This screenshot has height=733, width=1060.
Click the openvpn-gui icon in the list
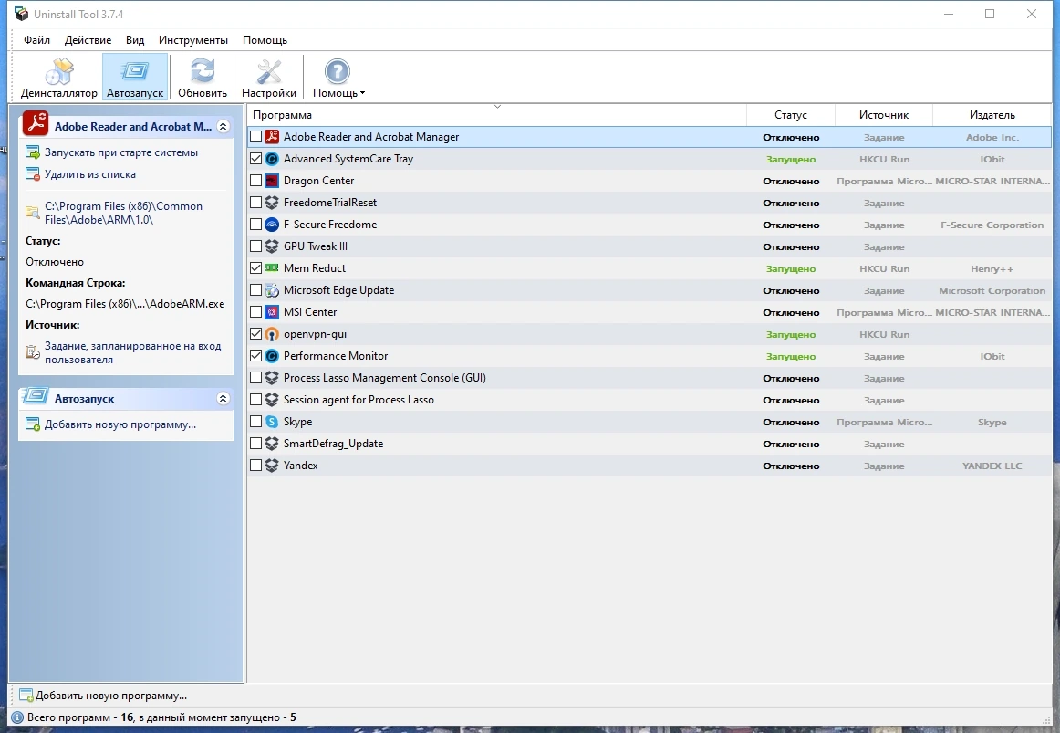(272, 334)
